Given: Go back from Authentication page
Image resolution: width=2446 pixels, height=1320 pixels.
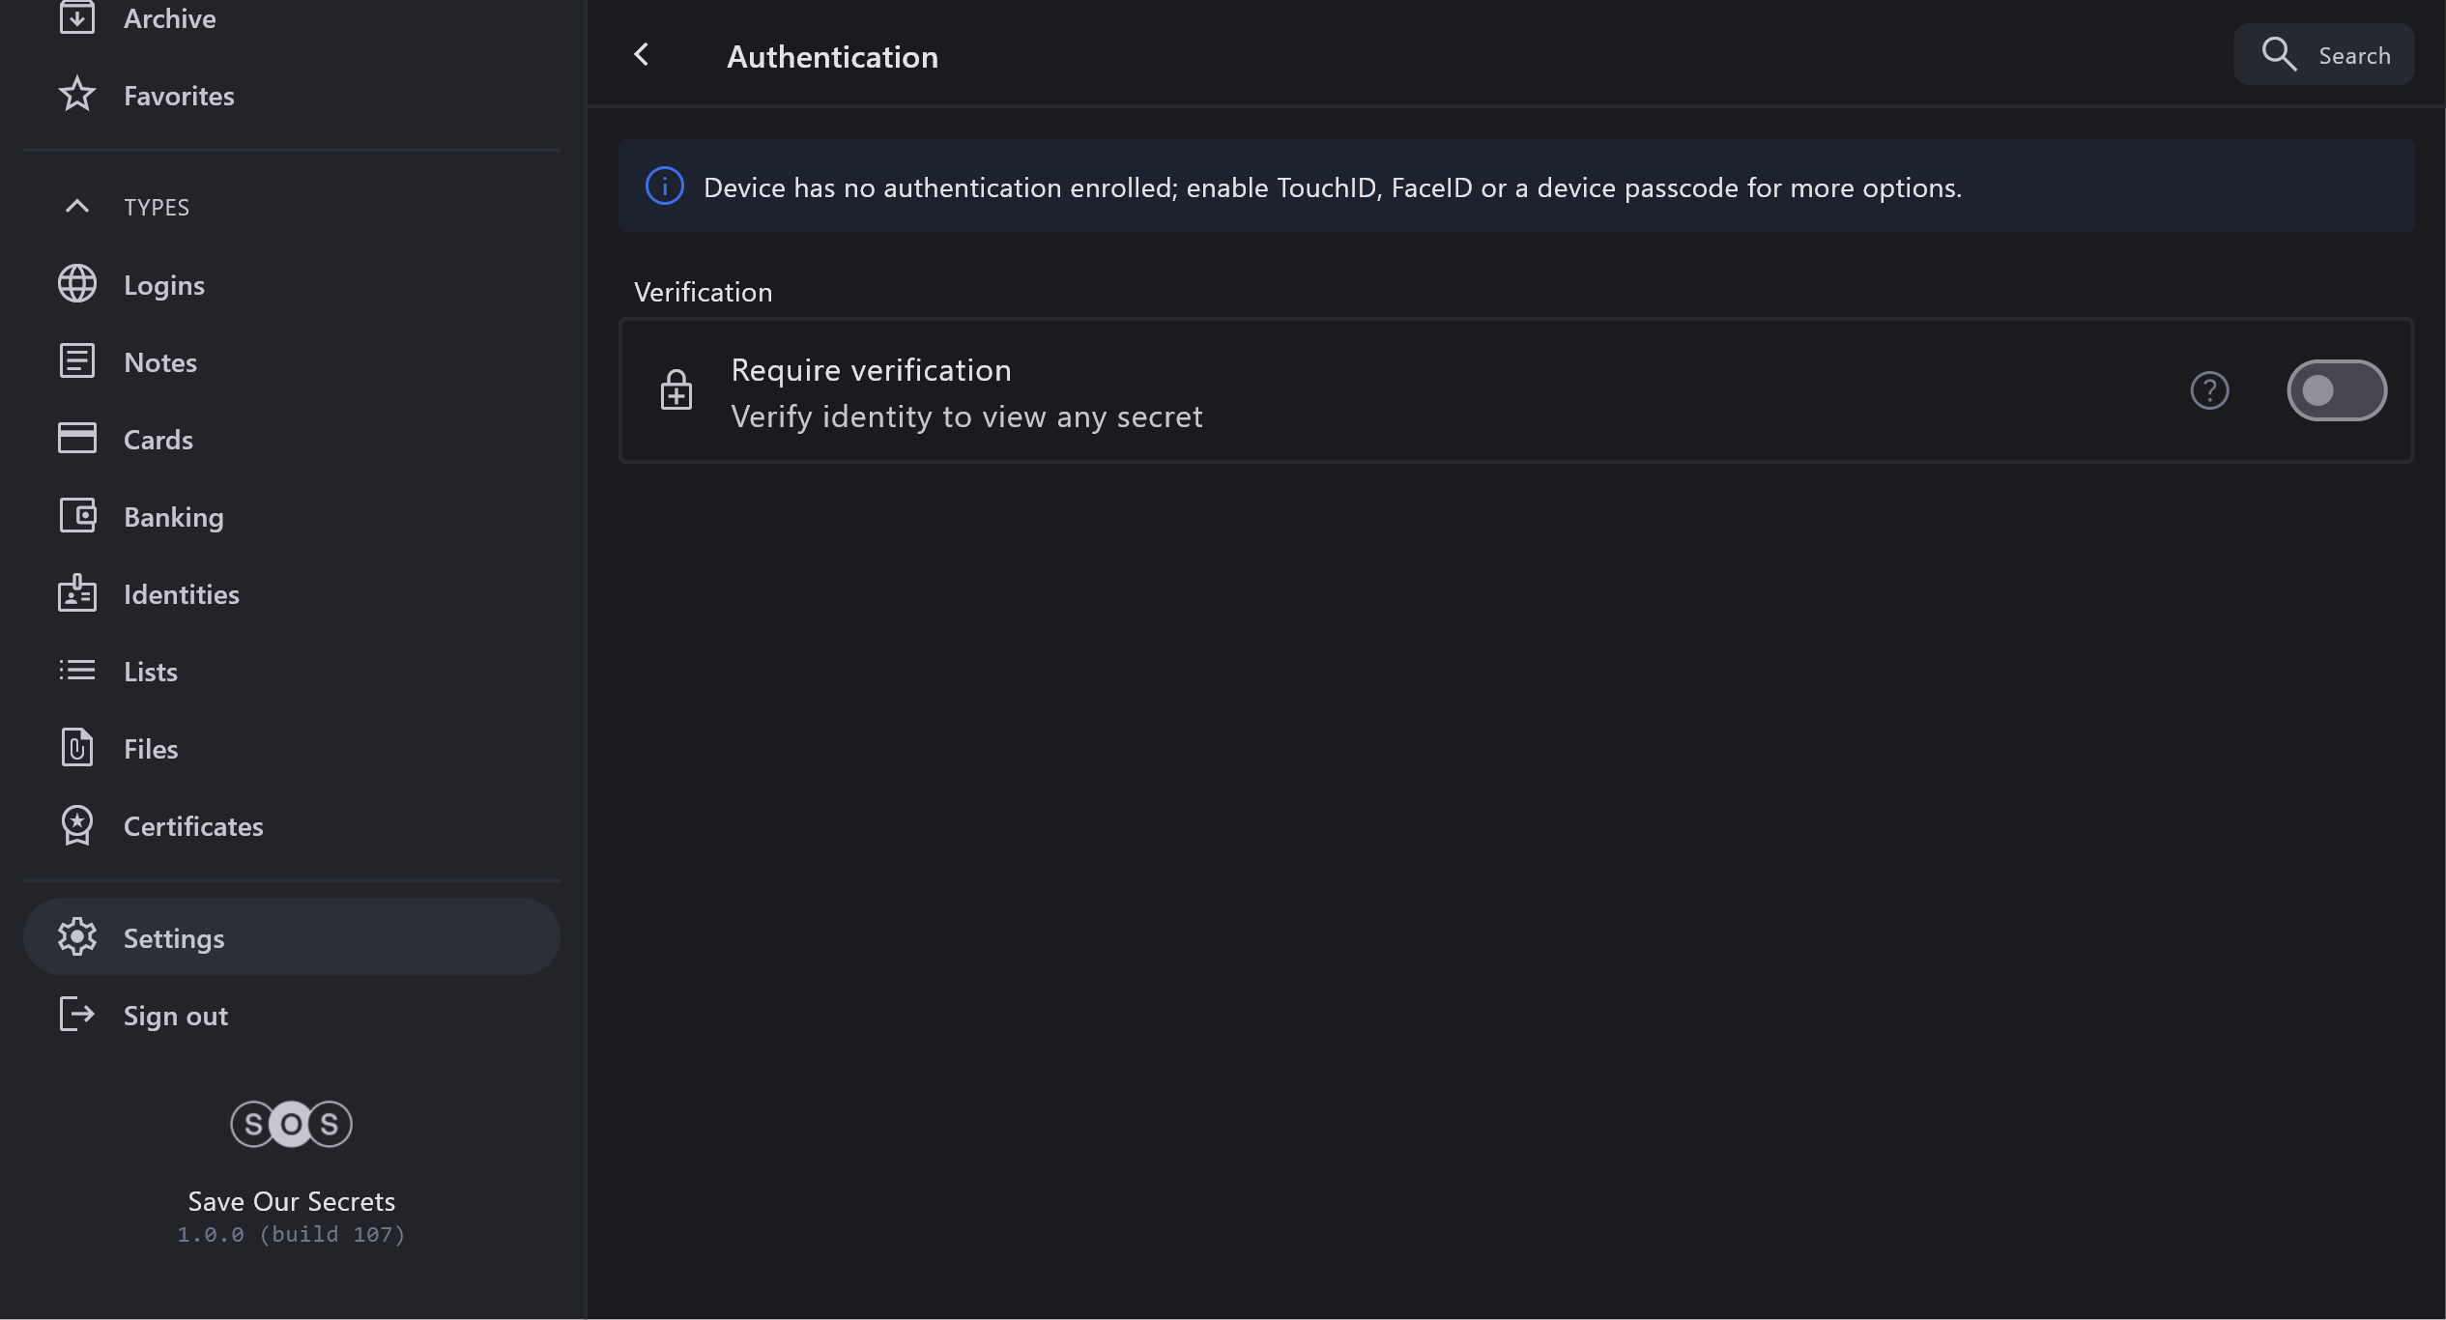Looking at the screenshot, I should point(642,55).
